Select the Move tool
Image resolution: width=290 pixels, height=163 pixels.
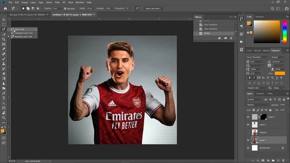coord(4,19)
